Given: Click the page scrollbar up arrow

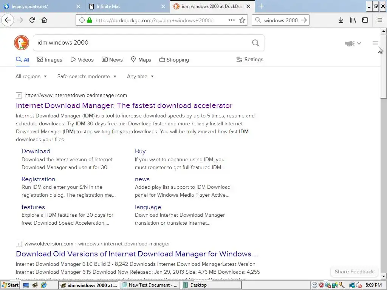Looking at the screenshot, I should coord(384,31).
